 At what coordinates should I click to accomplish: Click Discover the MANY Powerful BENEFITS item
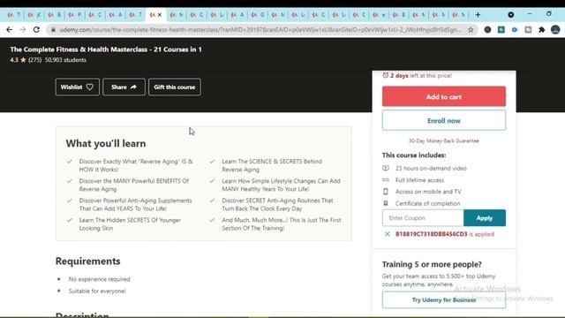pyautogui.click(x=134, y=185)
